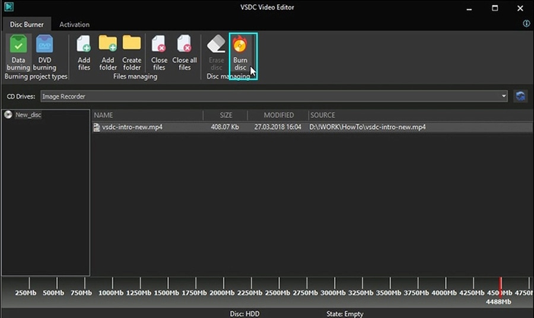Sort by the NAME column header
The image size is (534, 318).
(103, 115)
